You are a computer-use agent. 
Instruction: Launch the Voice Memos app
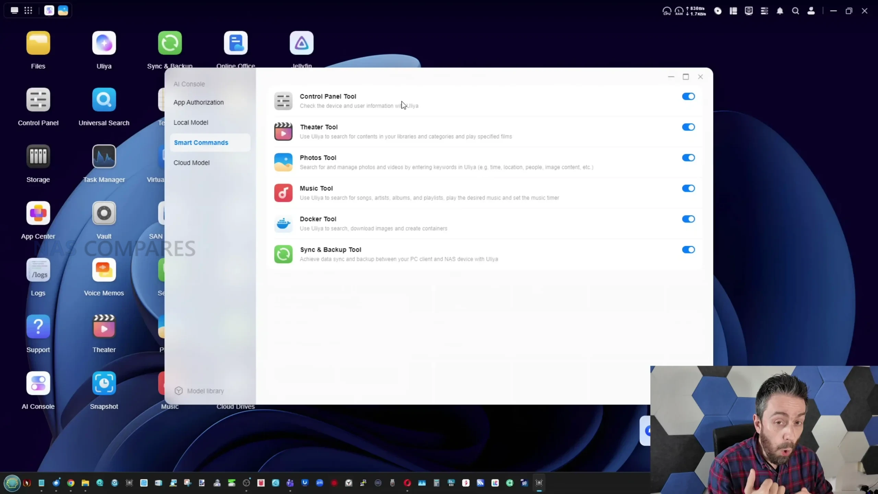point(104,270)
